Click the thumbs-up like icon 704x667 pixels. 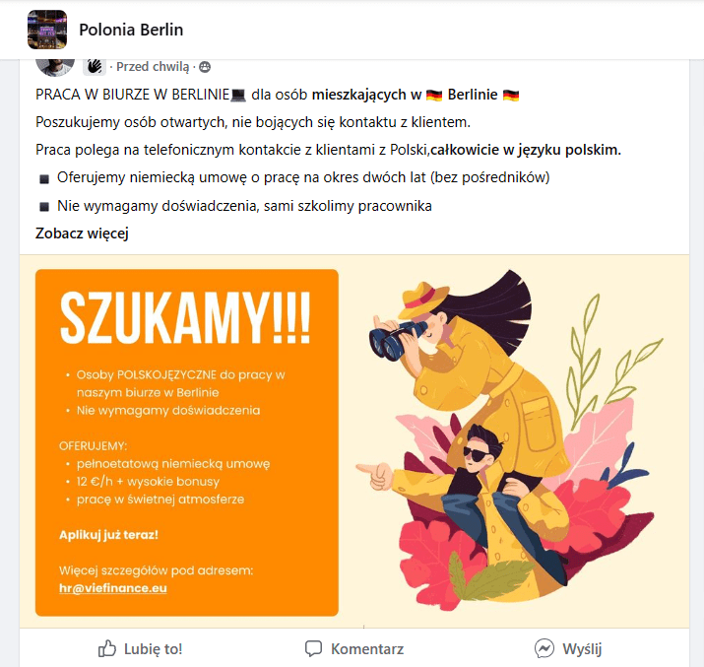(x=107, y=648)
